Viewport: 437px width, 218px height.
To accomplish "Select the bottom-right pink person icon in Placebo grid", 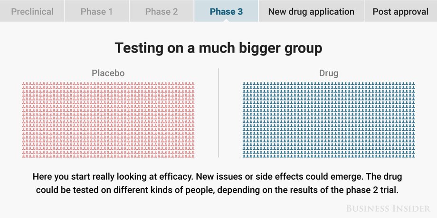I will pyautogui.click(x=193, y=156).
